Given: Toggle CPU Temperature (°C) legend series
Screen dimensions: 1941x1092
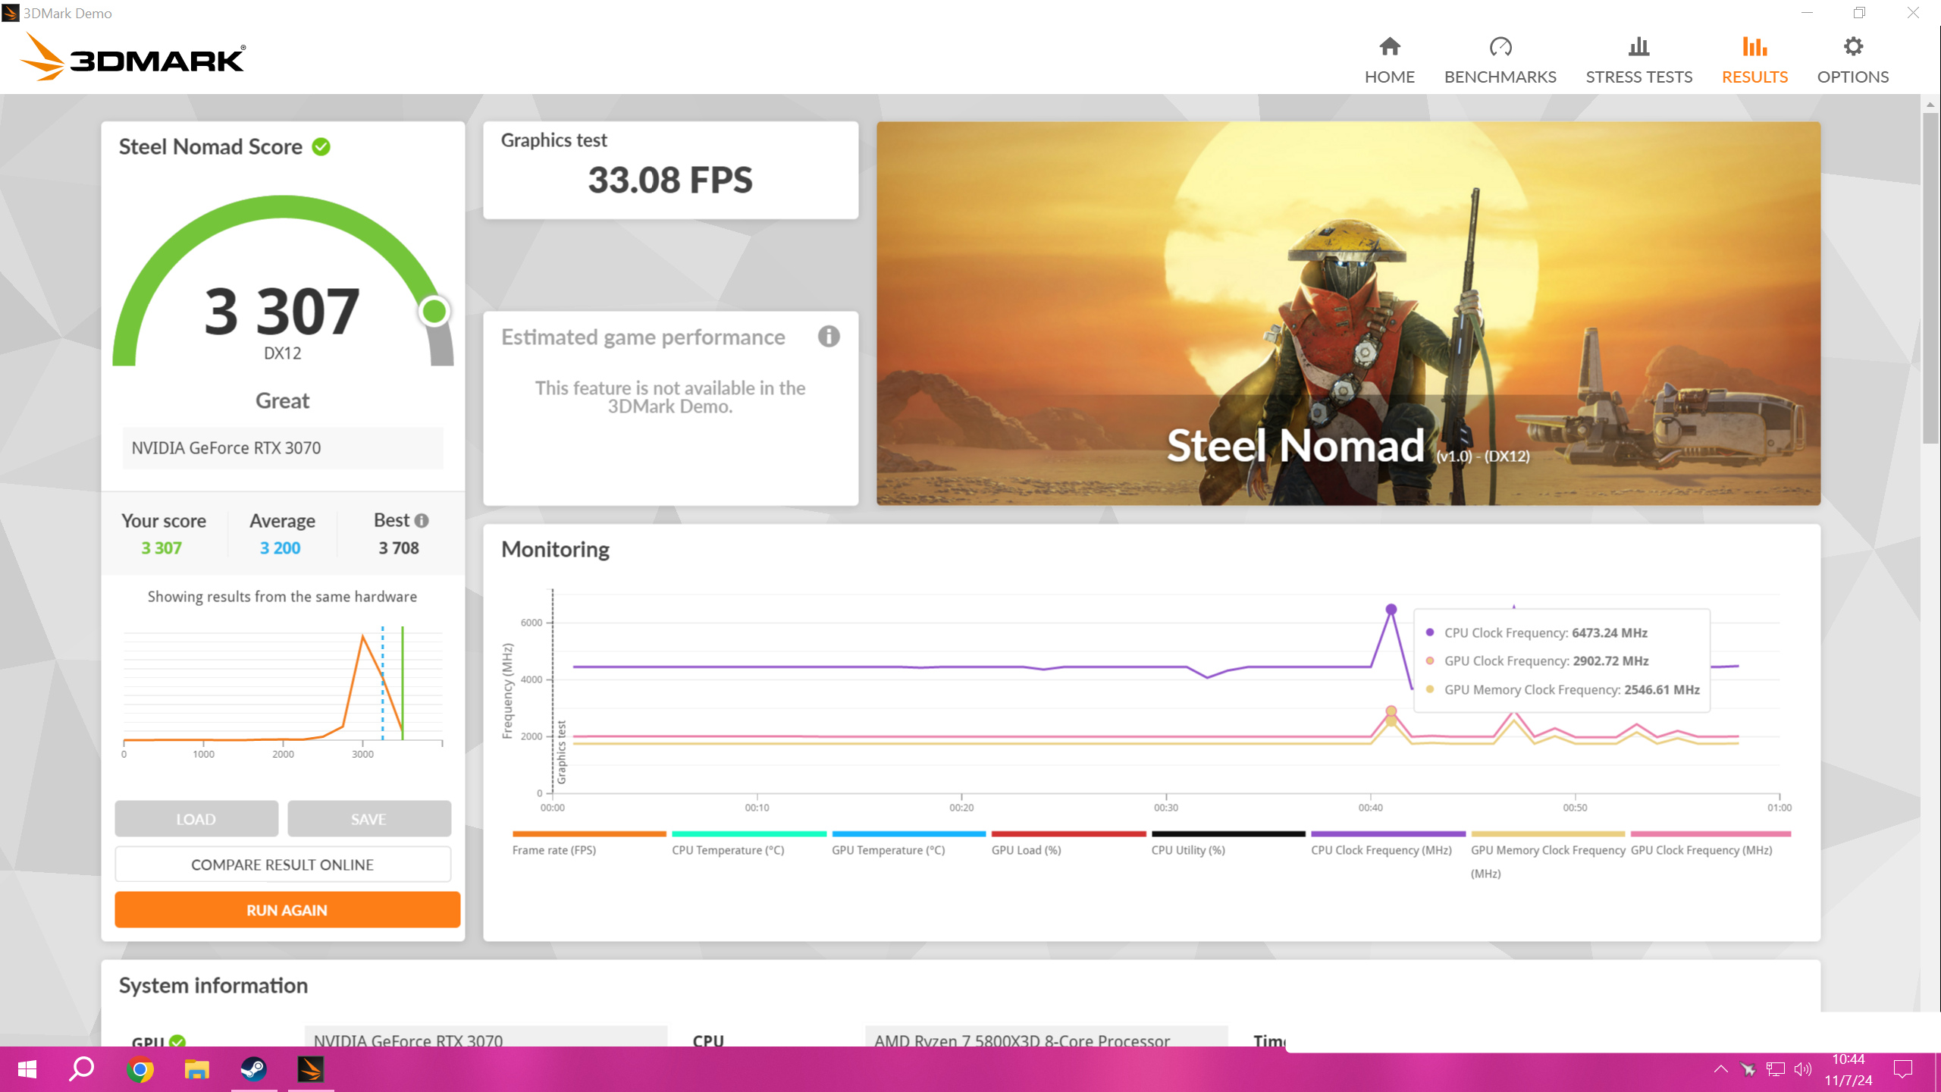Looking at the screenshot, I should click(x=748, y=843).
